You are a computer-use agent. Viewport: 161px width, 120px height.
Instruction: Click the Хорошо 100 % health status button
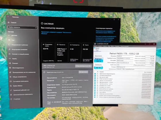(98, 60)
